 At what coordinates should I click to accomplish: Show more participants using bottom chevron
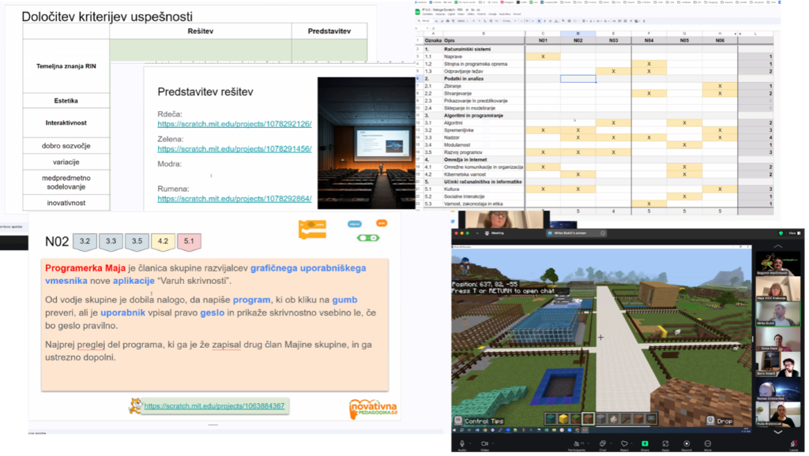click(778, 432)
